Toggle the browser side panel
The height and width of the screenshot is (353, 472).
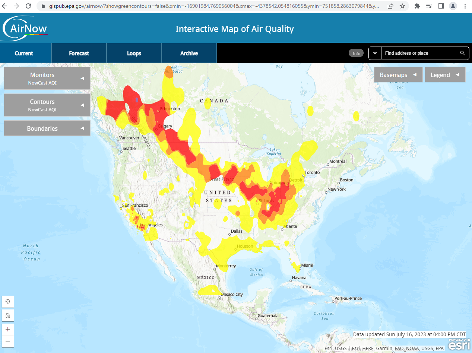[x=441, y=6]
